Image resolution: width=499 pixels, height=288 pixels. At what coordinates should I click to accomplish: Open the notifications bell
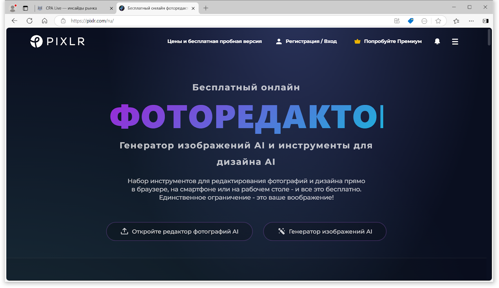(x=437, y=41)
